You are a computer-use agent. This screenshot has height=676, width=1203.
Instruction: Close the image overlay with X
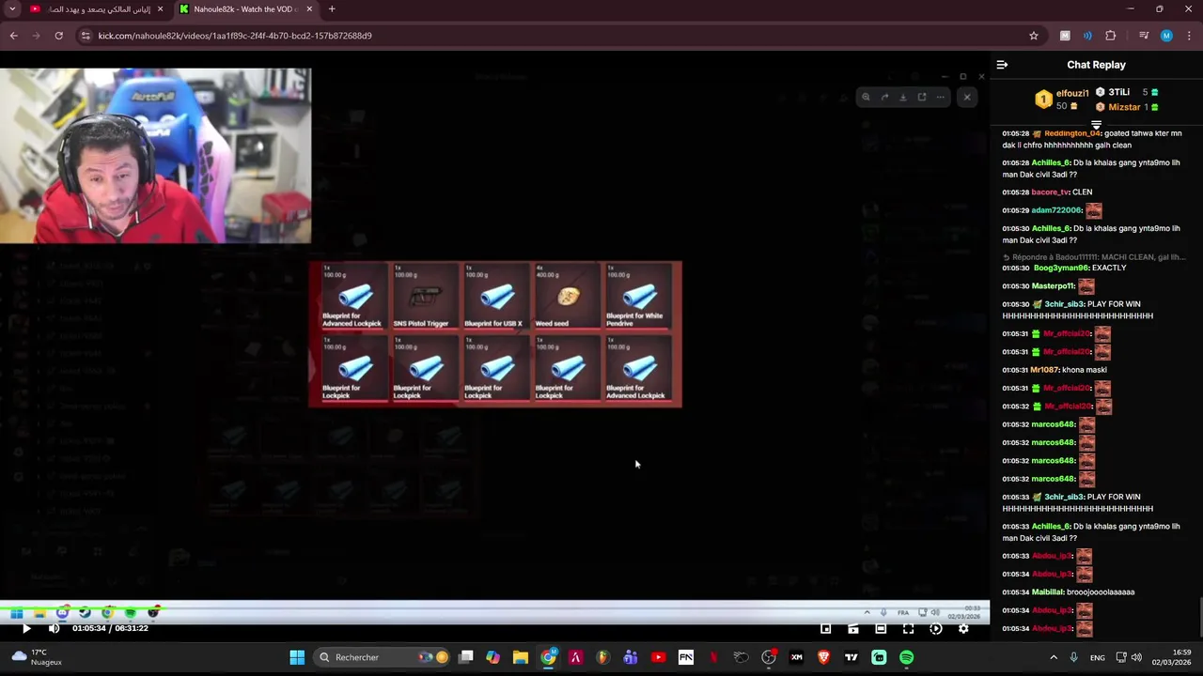click(967, 97)
